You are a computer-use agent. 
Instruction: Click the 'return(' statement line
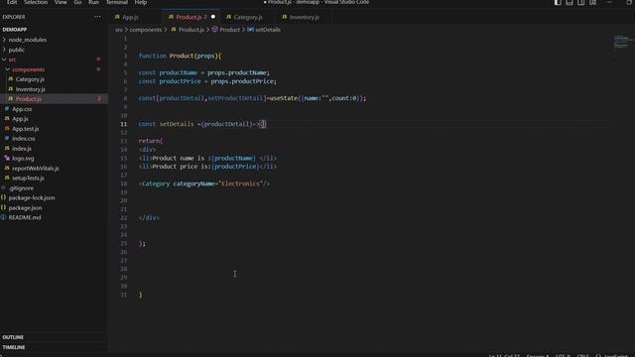151,141
